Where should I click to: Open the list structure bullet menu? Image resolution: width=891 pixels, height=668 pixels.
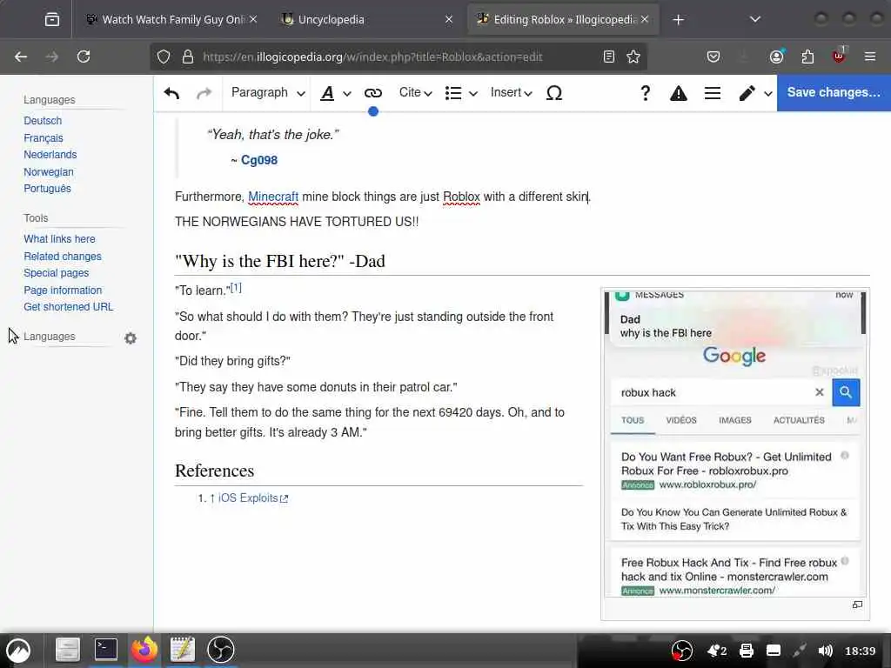coord(461,92)
